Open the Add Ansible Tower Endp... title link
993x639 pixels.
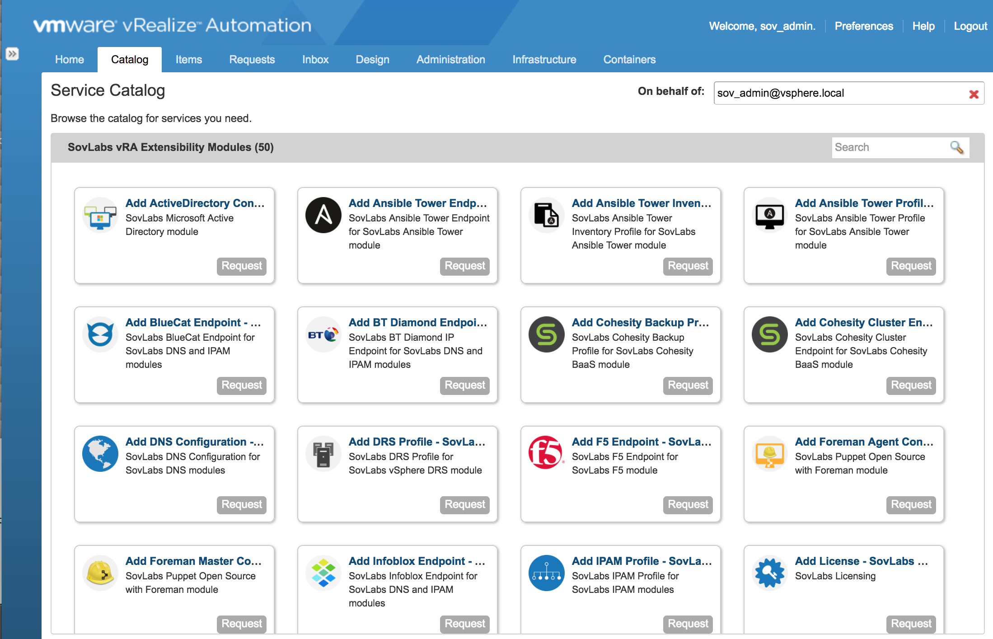[x=418, y=203]
